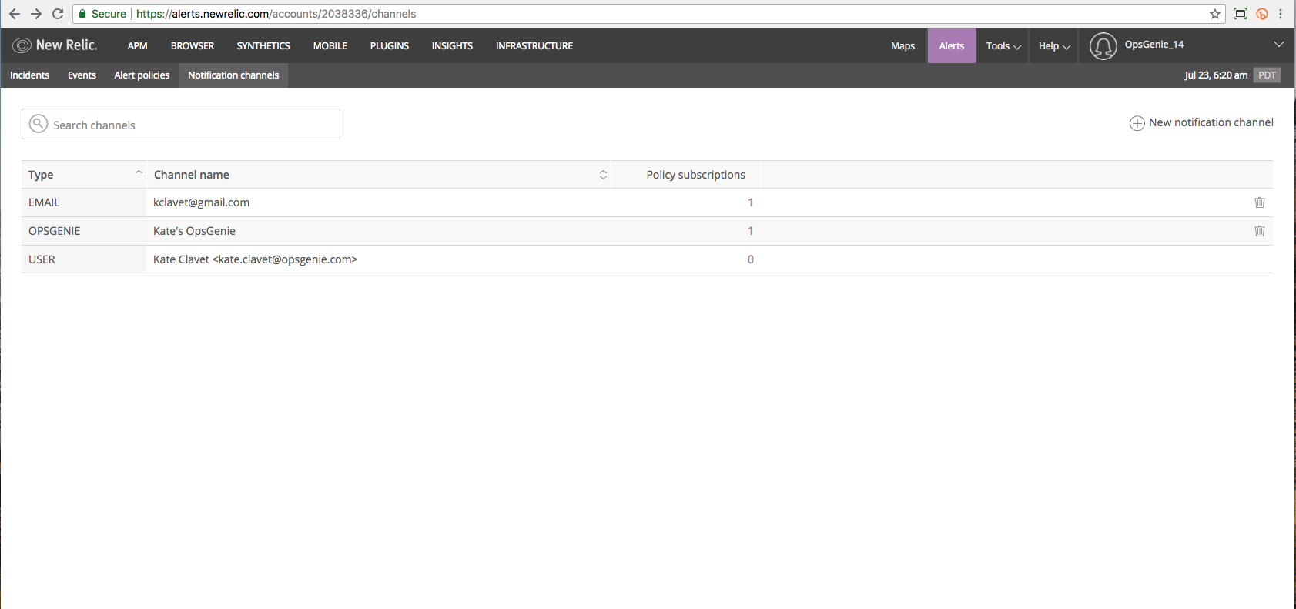Click the plus icon for new channel
Viewport: 1296px width, 609px height.
pyautogui.click(x=1137, y=123)
